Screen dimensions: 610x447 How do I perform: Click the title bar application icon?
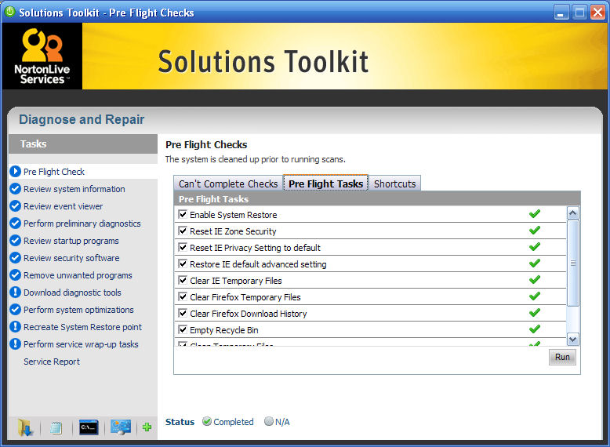click(9, 12)
